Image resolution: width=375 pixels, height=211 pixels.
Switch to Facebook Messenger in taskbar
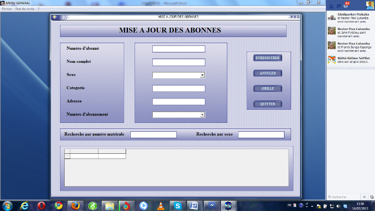(211, 206)
